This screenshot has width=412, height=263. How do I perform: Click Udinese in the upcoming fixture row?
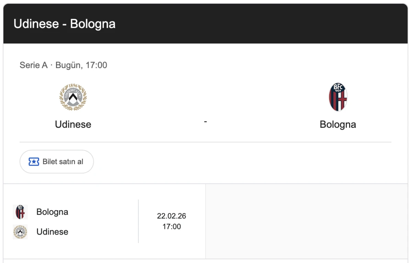(x=52, y=232)
